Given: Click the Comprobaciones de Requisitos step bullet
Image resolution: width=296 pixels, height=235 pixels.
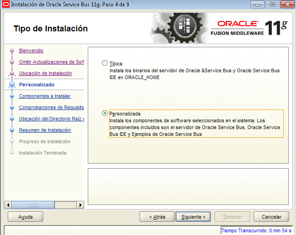Looking at the screenshot, I should coord(12,107).
